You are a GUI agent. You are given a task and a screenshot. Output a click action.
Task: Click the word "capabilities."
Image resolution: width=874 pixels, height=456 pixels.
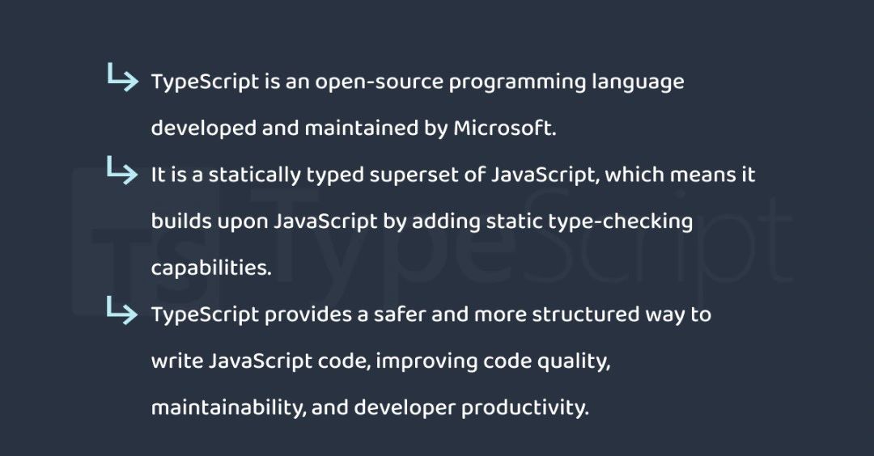pyautogui.click(x=211, y=268)
